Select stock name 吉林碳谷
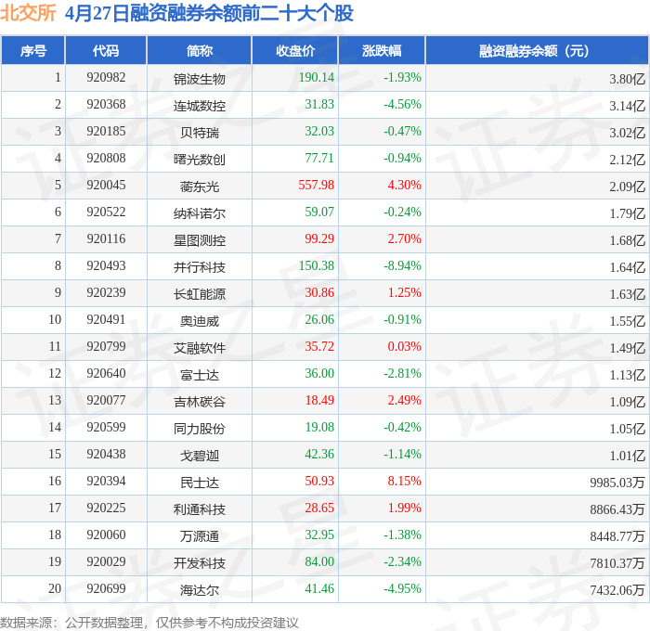Screen dimensions: 650x631 pos(200,402)
